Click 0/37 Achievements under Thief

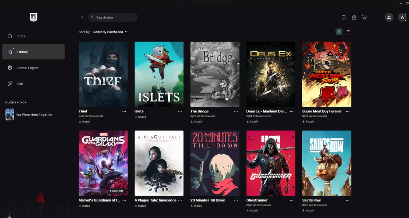coord(91,116)
